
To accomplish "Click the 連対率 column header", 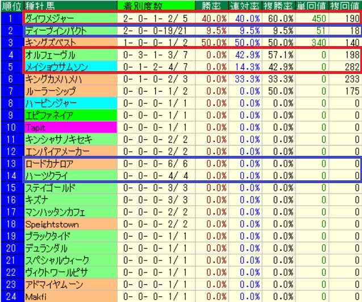I will pos(245,6).
